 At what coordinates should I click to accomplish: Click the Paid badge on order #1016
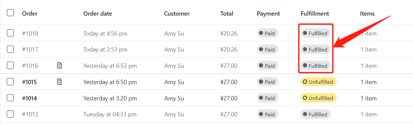pos(268,66)
